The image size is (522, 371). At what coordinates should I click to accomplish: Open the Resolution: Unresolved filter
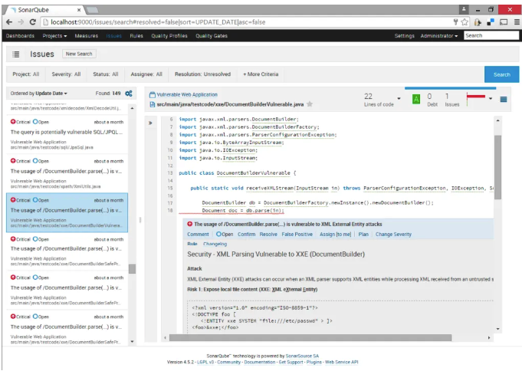(202, 74)
